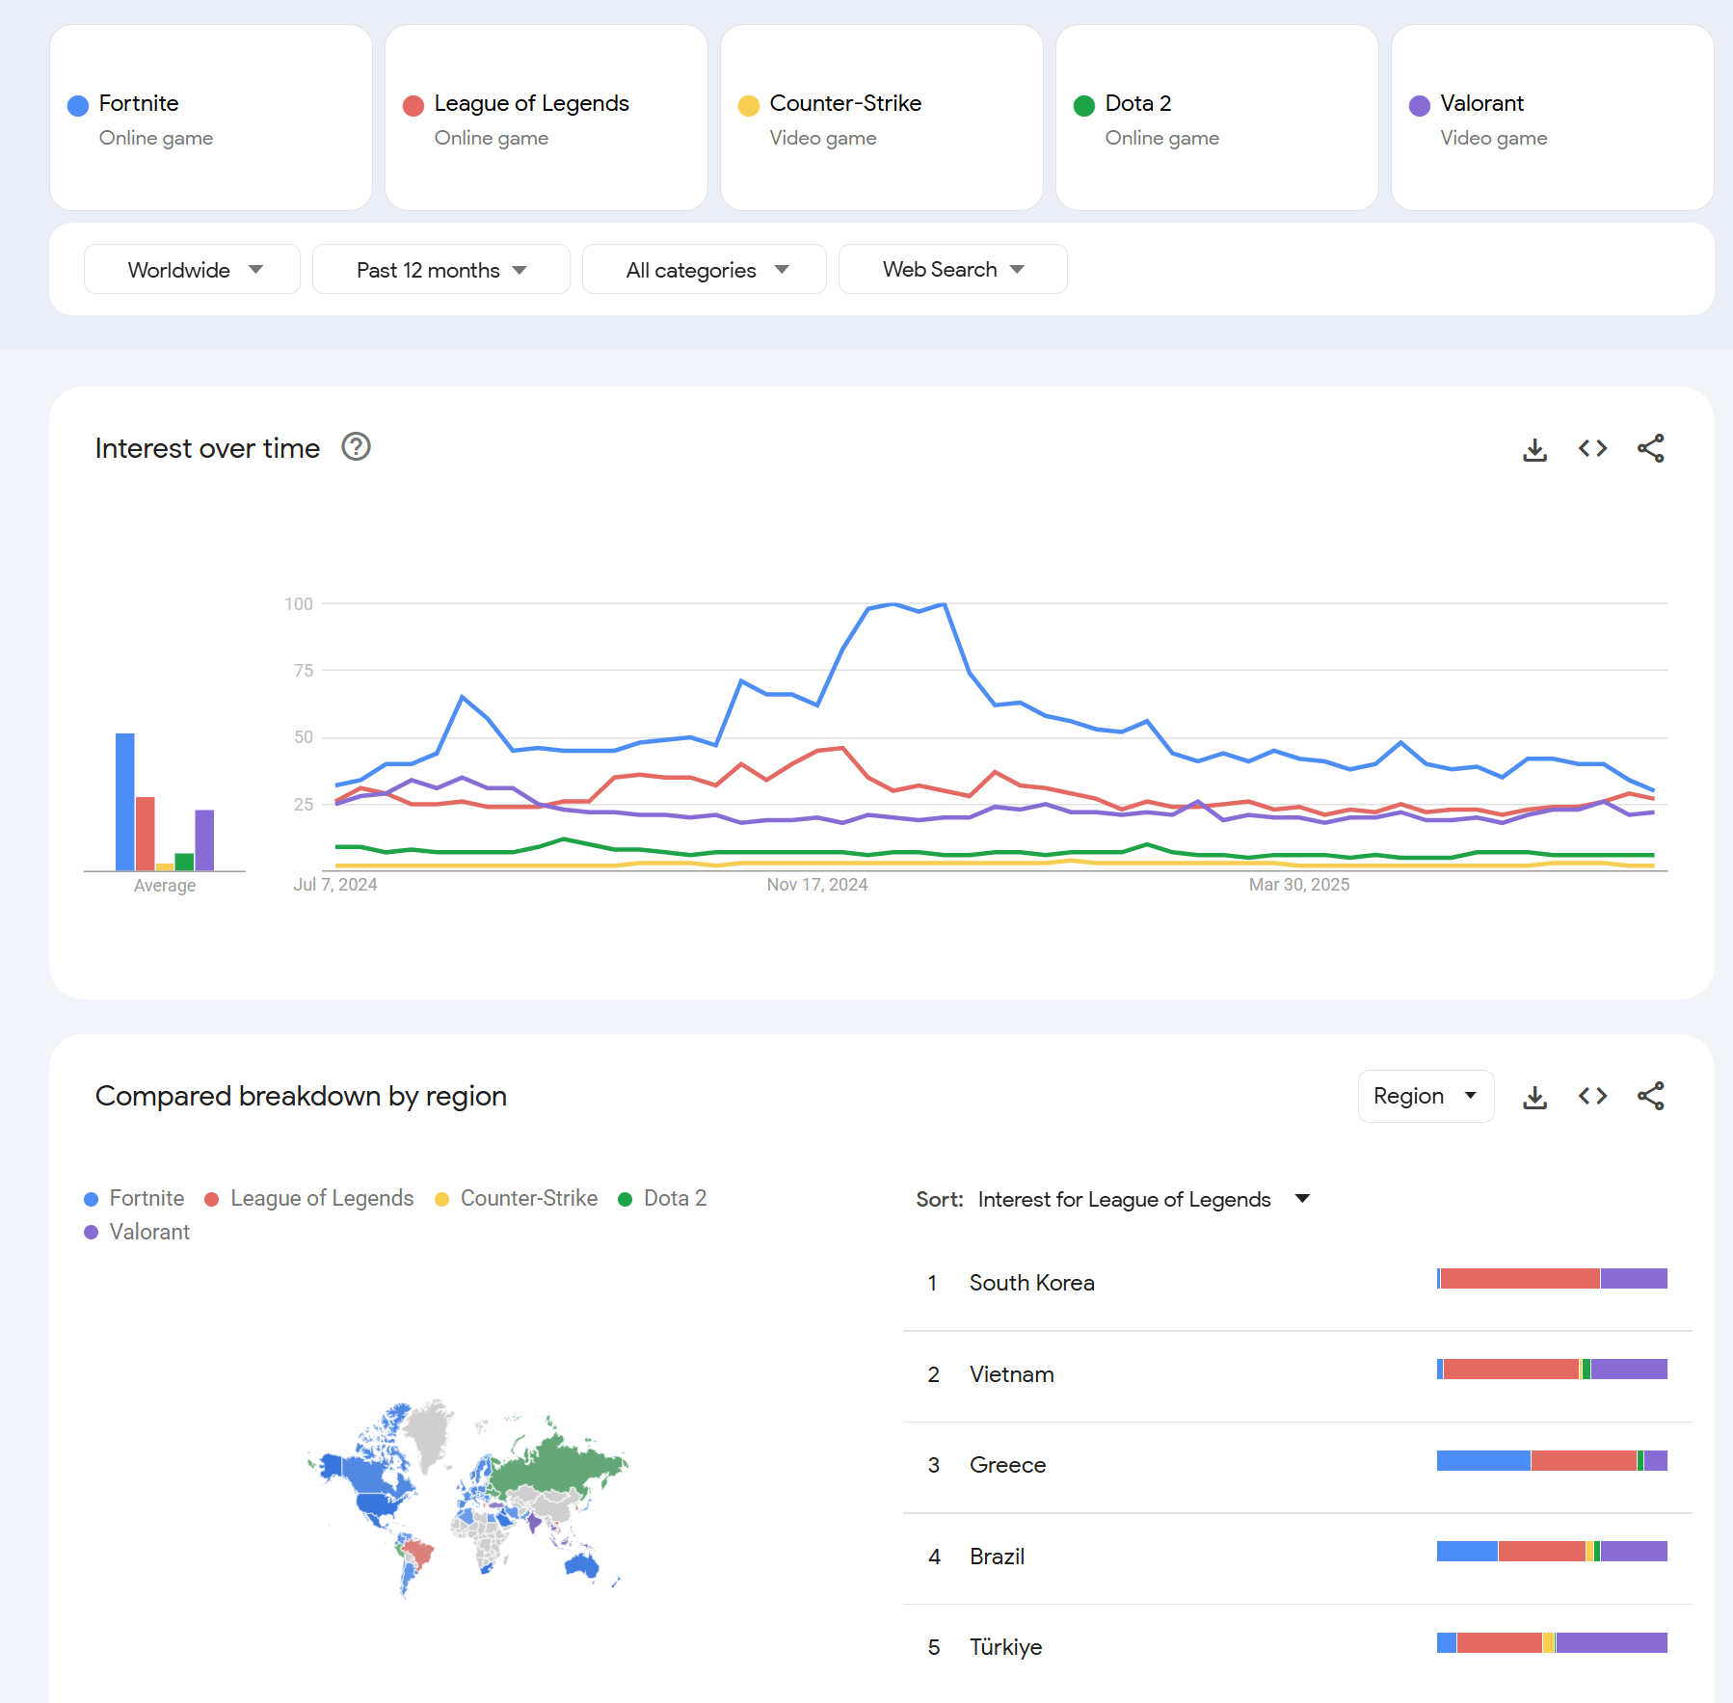Open the Past 12 months dropdown

tap(440, 270)
